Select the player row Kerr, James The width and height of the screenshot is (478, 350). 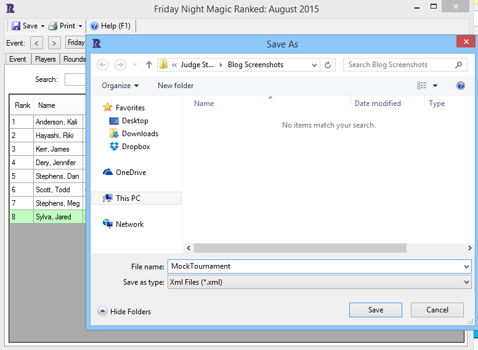click(x=47, y=149)
